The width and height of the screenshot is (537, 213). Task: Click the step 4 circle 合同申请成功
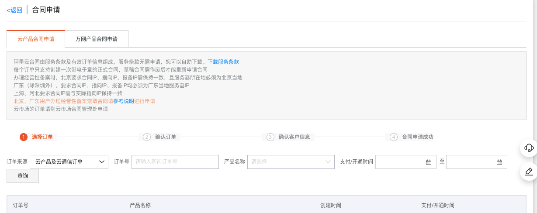click(x=394, y=137)
